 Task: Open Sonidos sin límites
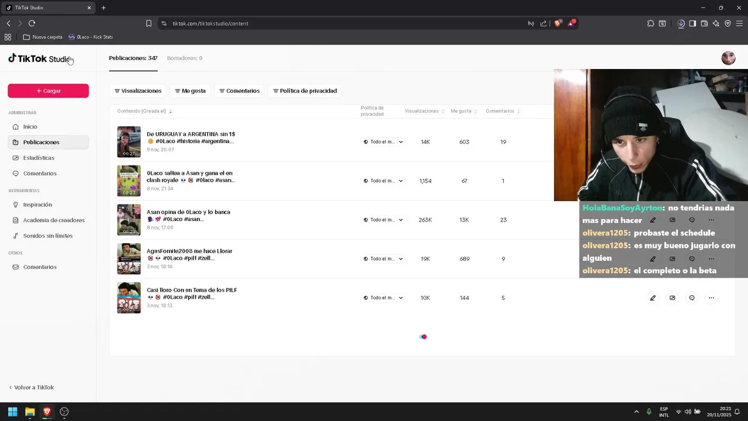(x=48, y=236)
